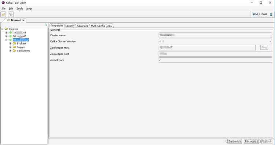Open the Tools menu
Screen dimensions: 275x145
coord(20,8)
